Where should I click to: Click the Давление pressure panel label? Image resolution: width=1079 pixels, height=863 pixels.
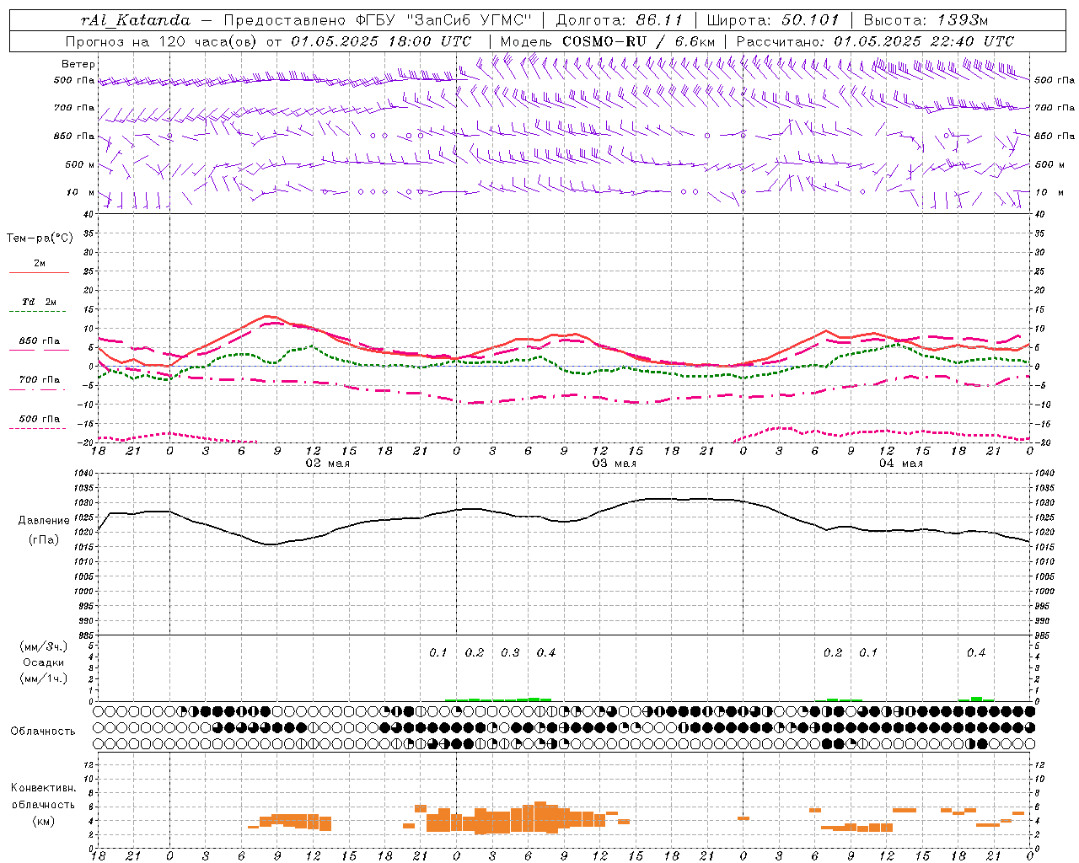[44, 521]
